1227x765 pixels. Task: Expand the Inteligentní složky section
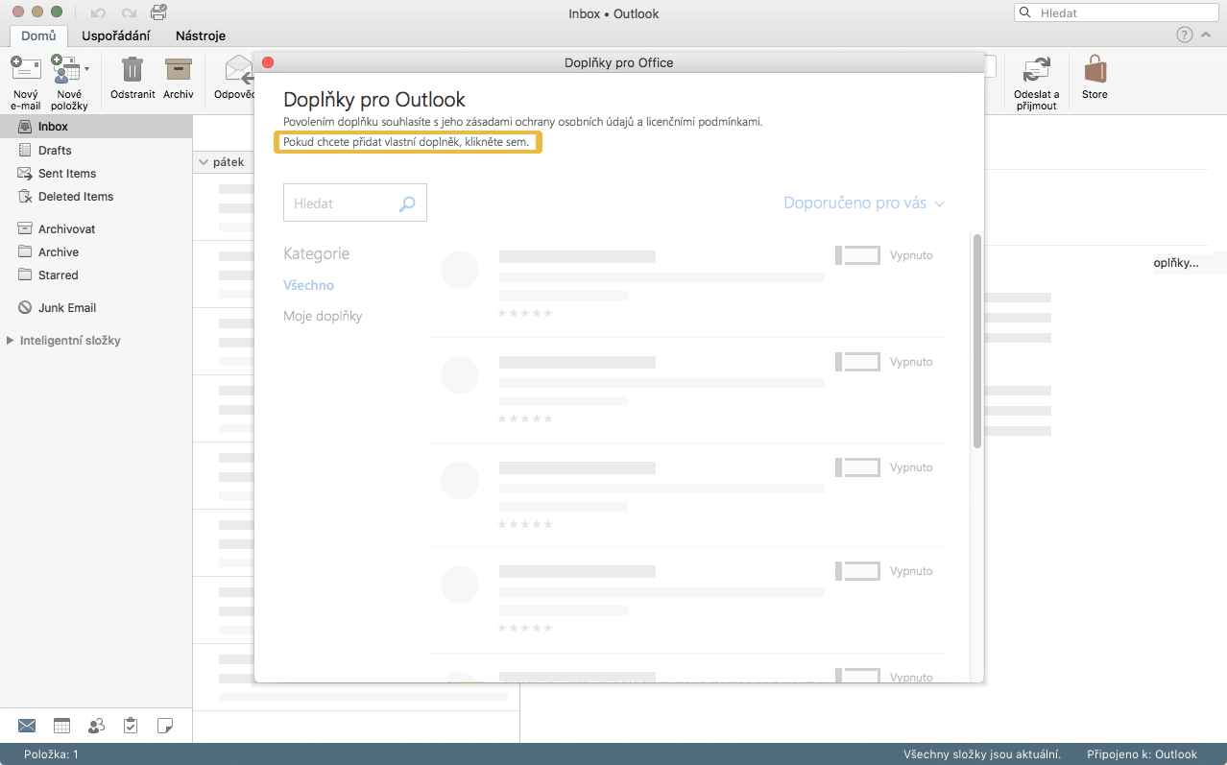point(11,341)
